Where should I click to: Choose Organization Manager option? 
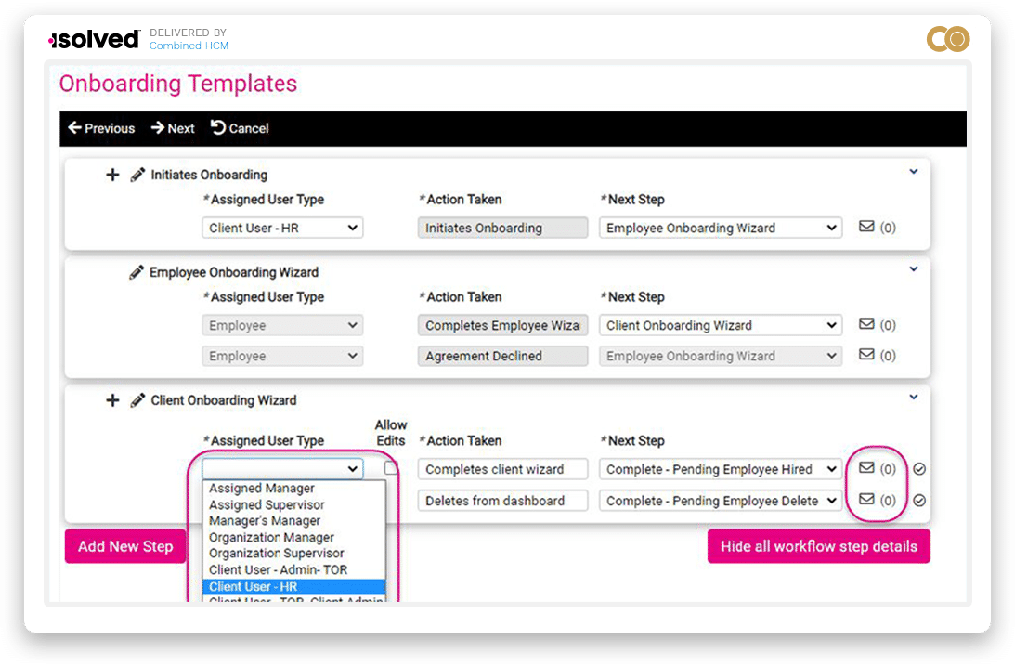[293, 538]
